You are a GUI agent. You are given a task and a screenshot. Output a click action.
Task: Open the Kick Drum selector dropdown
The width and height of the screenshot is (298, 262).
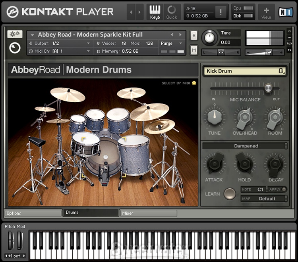click(245, 71)
